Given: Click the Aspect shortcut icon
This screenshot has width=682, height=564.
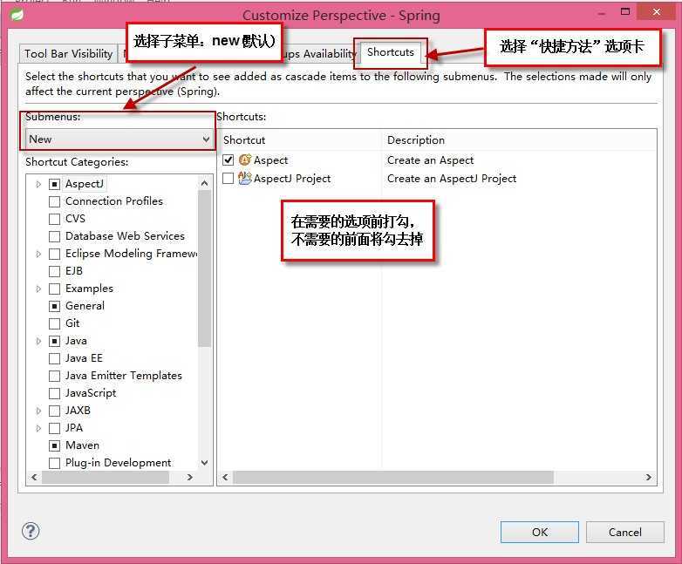Looking at the screenshot, I should click(x=245, y=160).
